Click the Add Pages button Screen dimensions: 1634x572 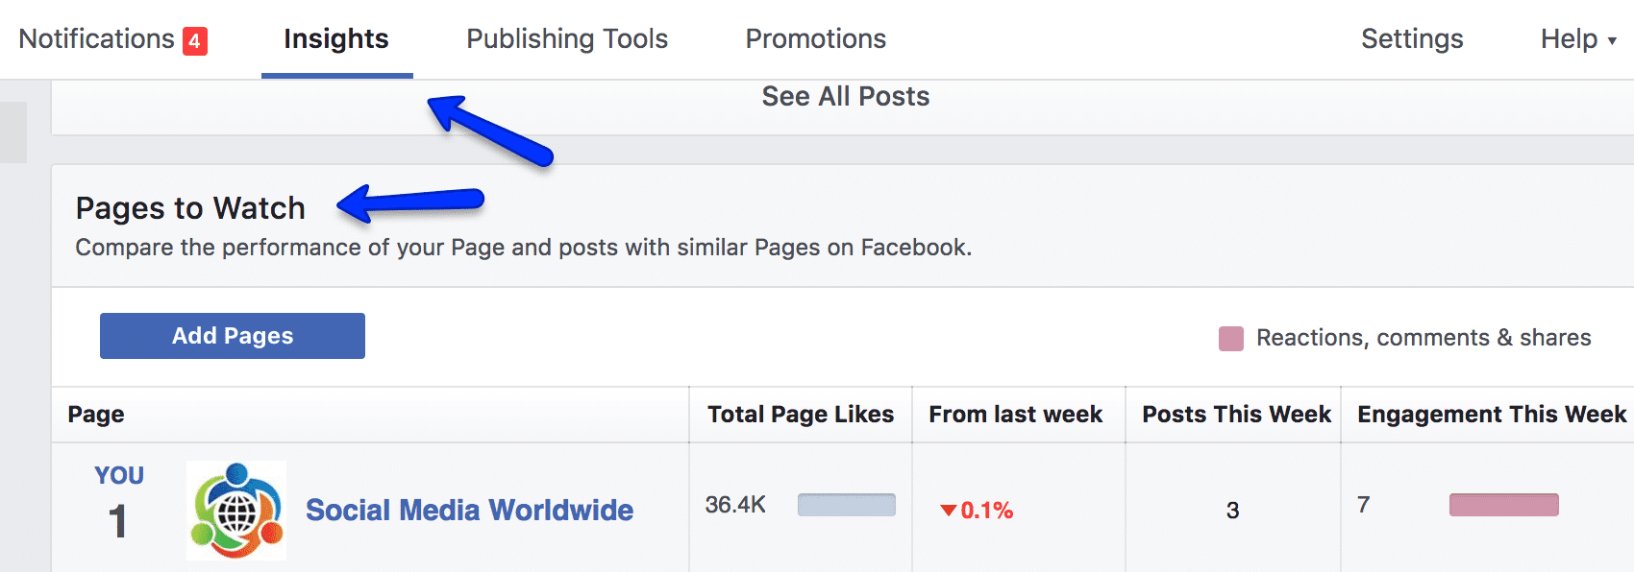coord(233,336)
